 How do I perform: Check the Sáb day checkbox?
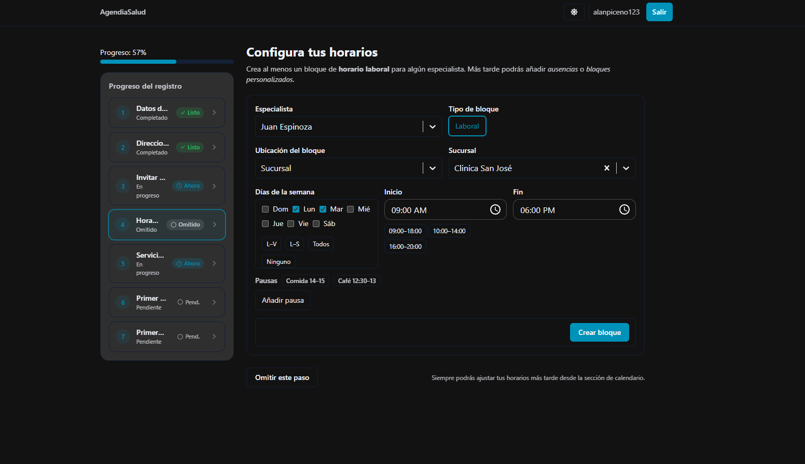click(316, 223)
